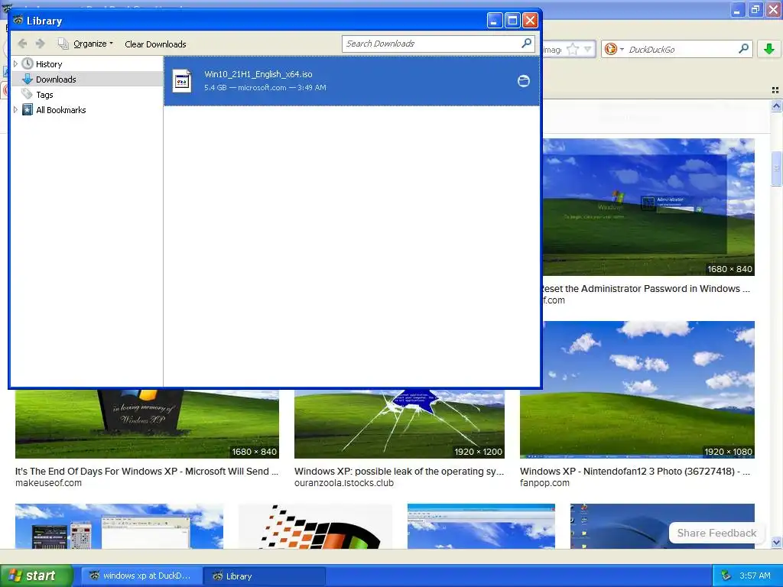Close the Library window
Screen dimensions: 783x587
pyautogui.click(x=530, y=21)
